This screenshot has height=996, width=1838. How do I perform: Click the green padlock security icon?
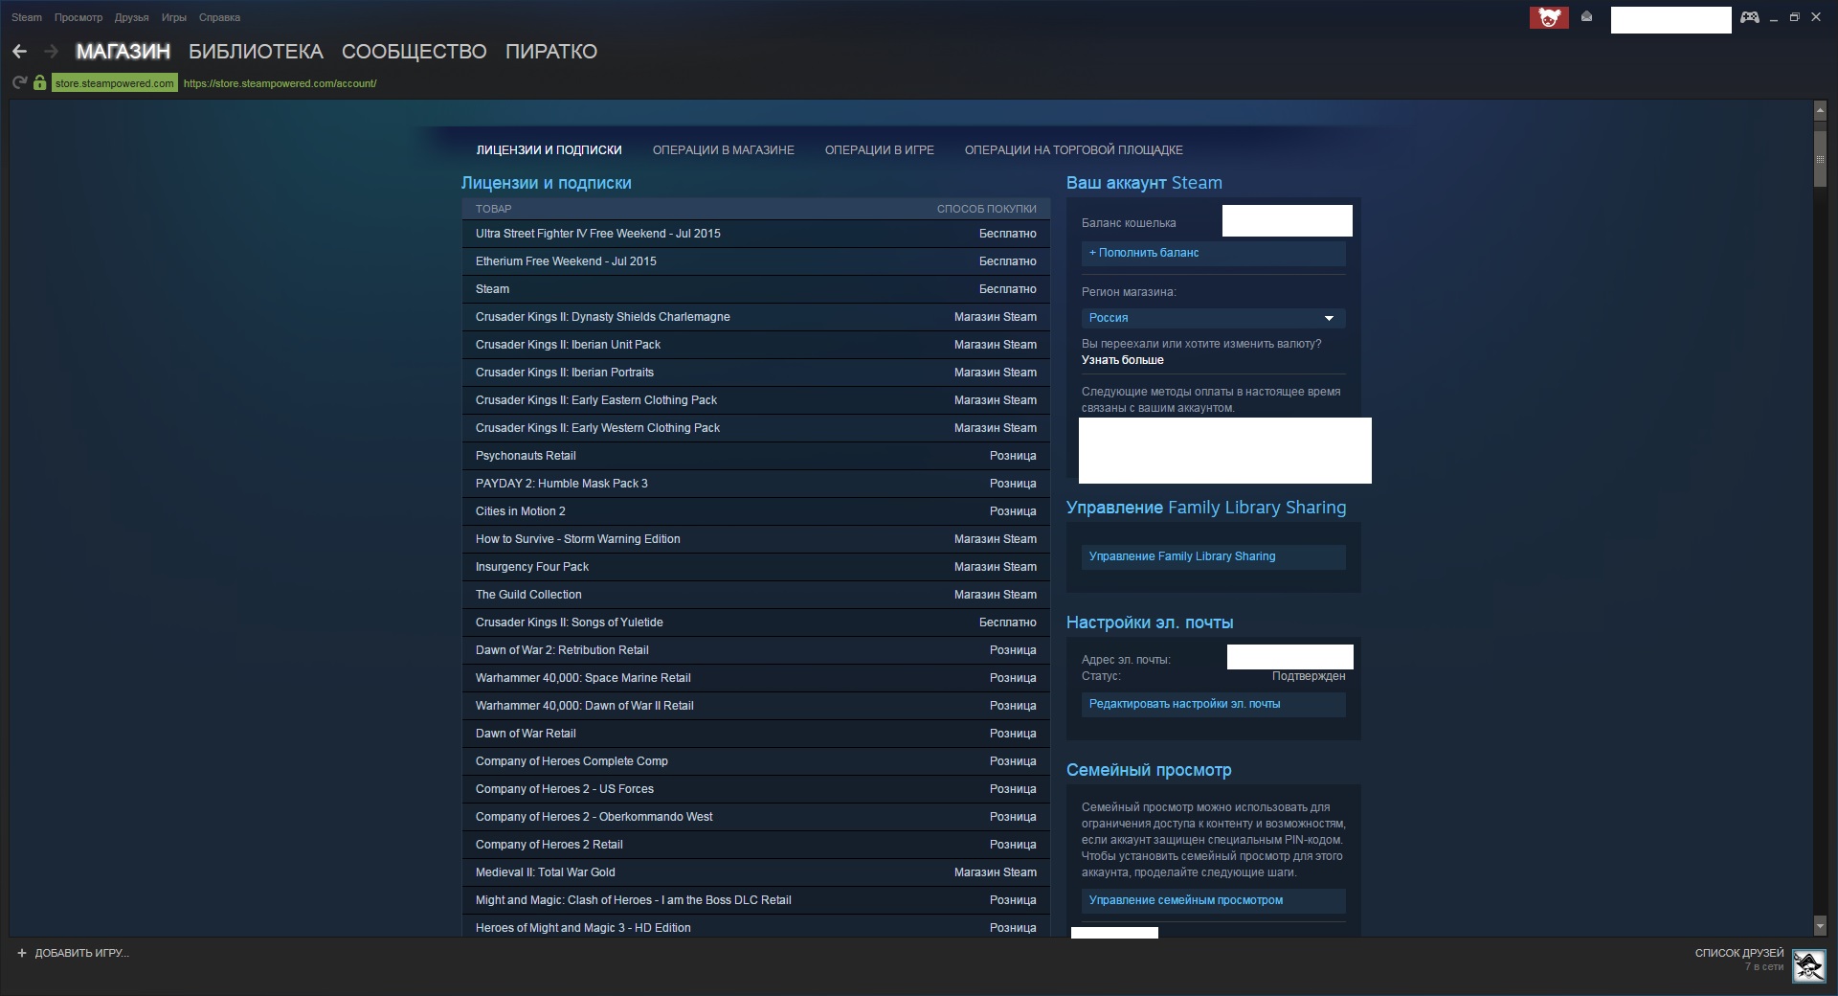click(x=39, y=83)
